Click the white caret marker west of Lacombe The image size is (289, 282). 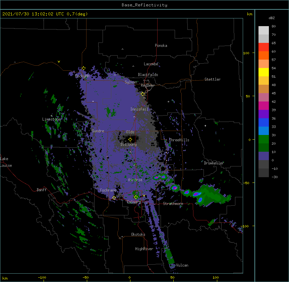tap(133, 66)
